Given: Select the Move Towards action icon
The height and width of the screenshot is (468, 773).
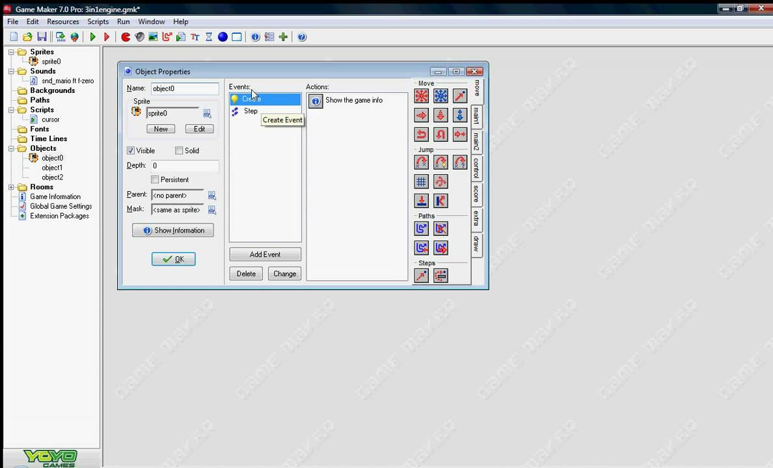Looking at the screenshot, I should click(460, 96).
